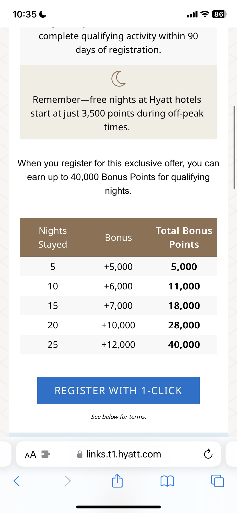Open the Safari bookmarks book icon
237x513 pixels.
click(x=167, y=481)
